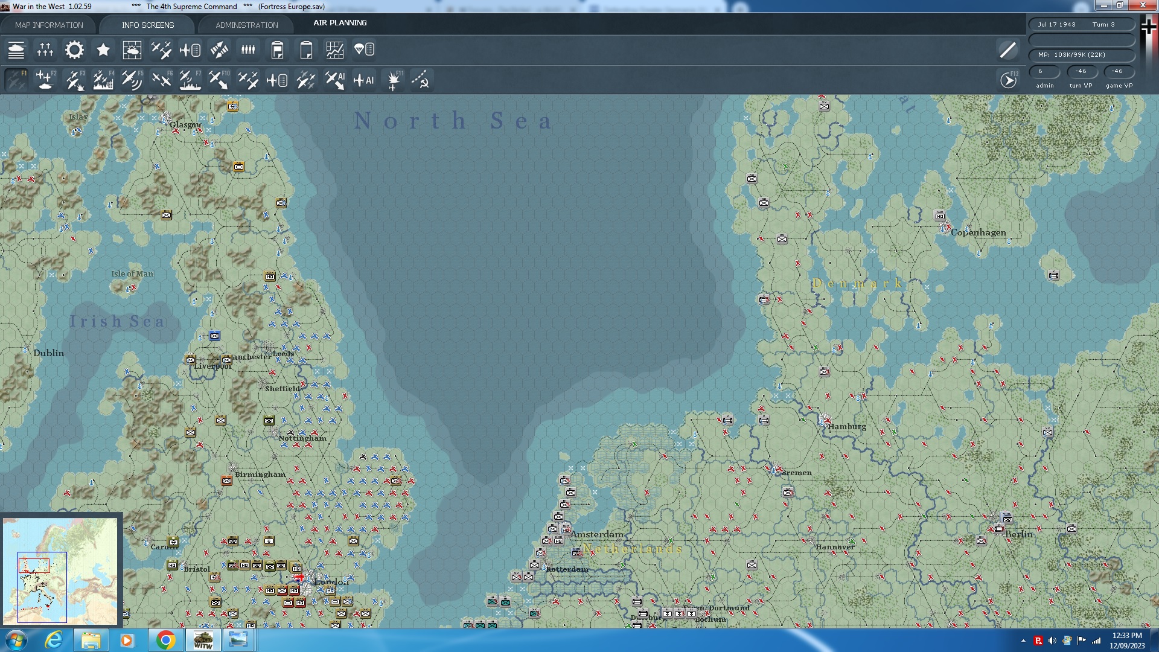
Task: Open the Losses graveyard crosses screen
Action: coord(45,50)
